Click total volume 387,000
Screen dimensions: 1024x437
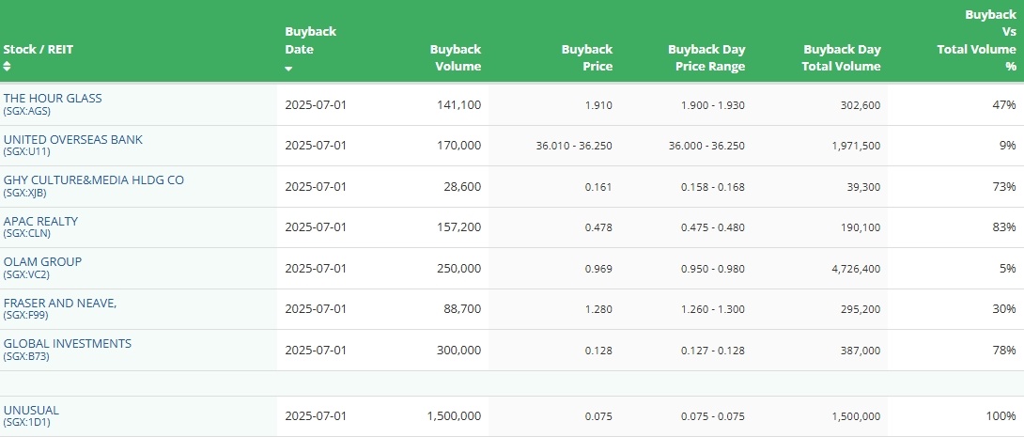click(x=862, y=351)
